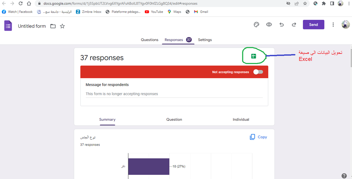The height and width of the screenshot is (179, 352).
Task: Copy the chart using Copy button
Action: [258, 137]
